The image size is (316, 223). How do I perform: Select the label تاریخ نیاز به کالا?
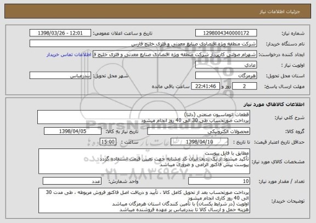pos(122,131)
